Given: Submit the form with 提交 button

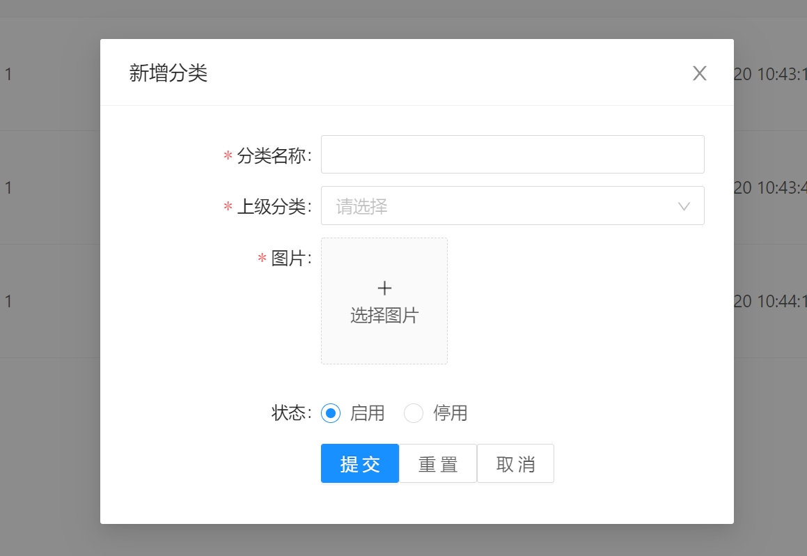Looking at the screenshot, I should (x=360, y=463).
